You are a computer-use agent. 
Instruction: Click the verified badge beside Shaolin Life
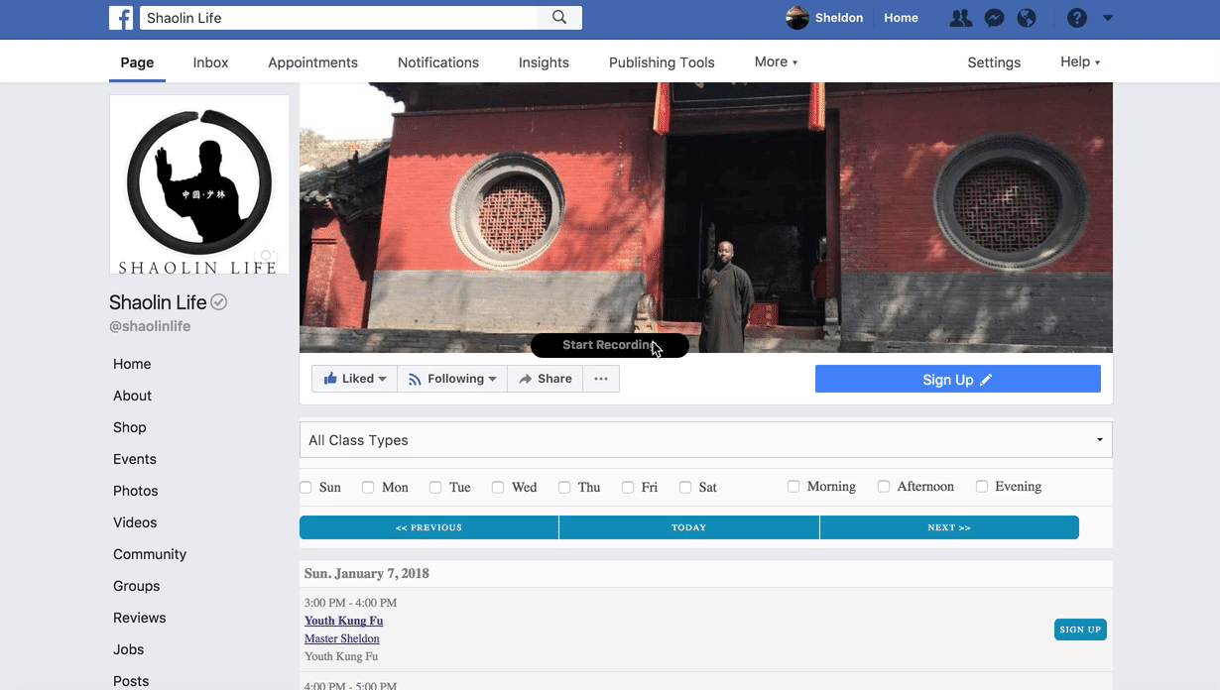point(219,302)
